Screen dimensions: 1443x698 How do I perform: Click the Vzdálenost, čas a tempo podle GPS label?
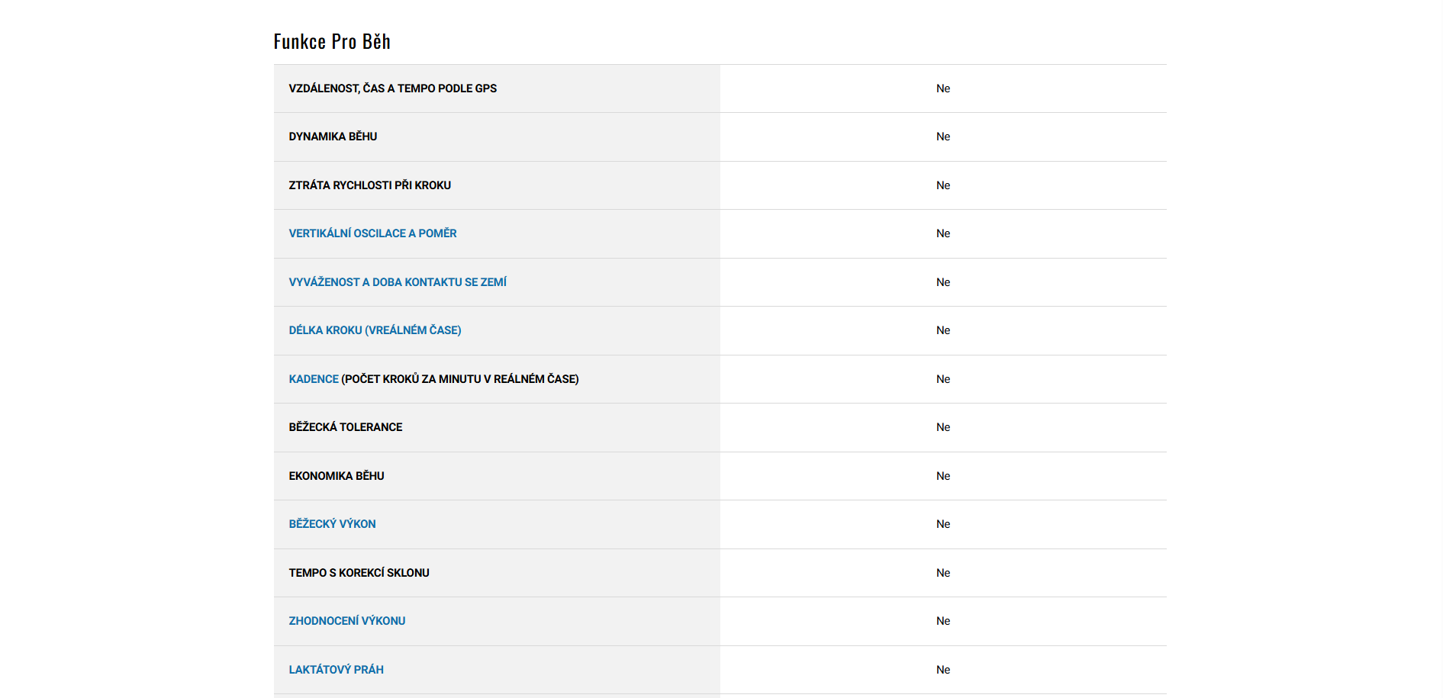392,88
